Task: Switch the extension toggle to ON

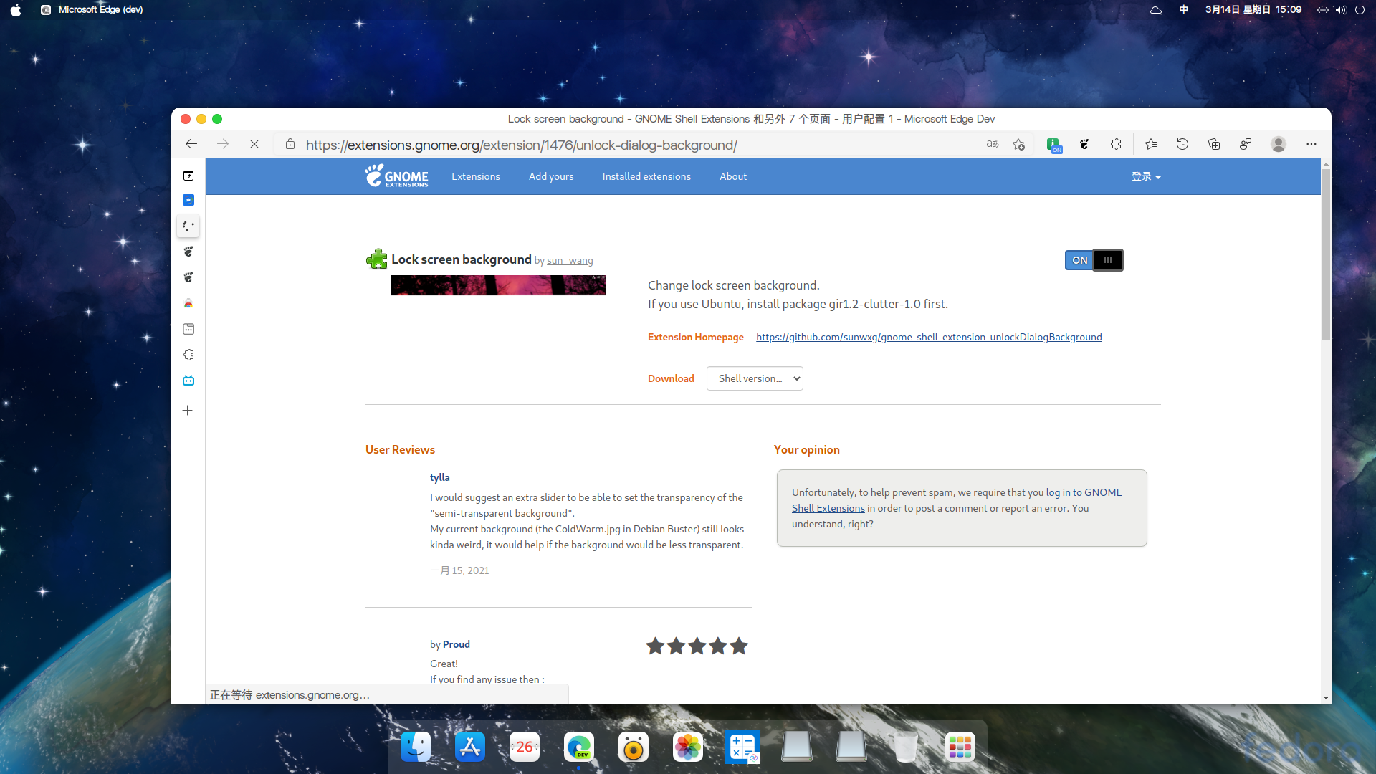Action: (1079, 260)
